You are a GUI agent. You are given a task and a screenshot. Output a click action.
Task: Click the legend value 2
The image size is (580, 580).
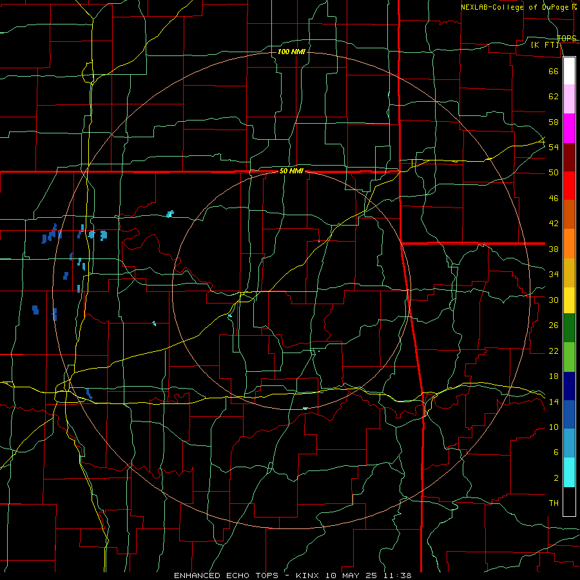tap(556, 478)
